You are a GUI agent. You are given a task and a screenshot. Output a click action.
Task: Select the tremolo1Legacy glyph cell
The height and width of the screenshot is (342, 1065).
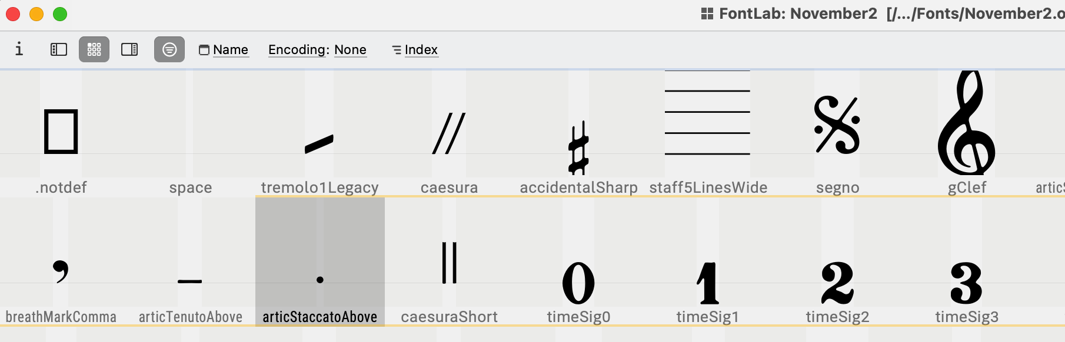coord(319,132)
